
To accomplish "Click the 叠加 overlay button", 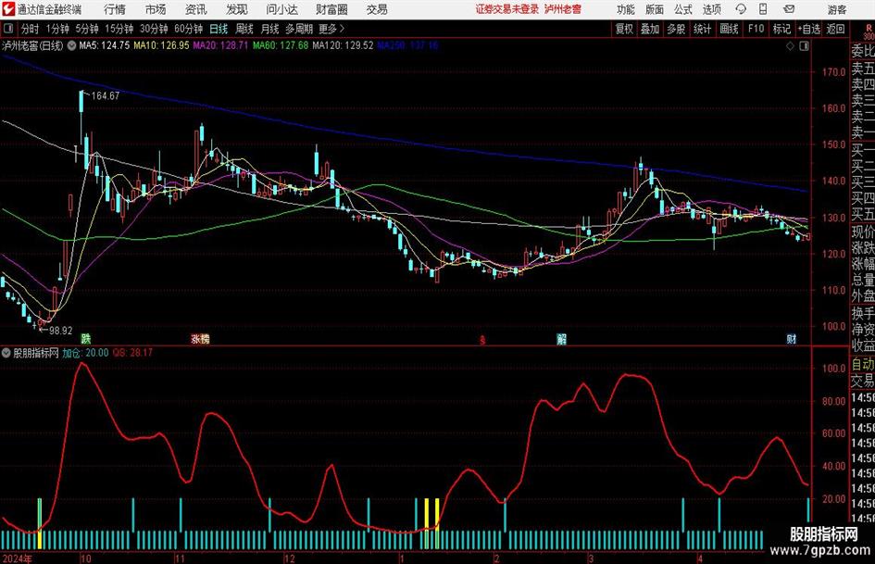I will 650,29.
